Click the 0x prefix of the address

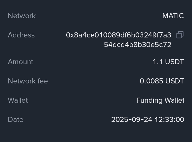(70, 35)
